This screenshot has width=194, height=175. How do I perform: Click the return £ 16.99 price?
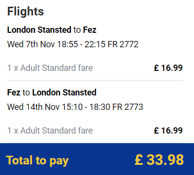coord(168,130)
